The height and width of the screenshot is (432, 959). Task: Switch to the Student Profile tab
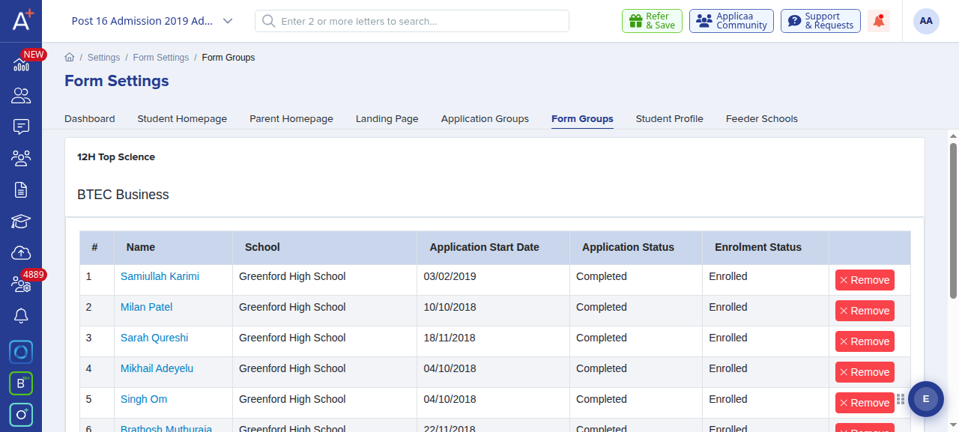click(670, 118)
